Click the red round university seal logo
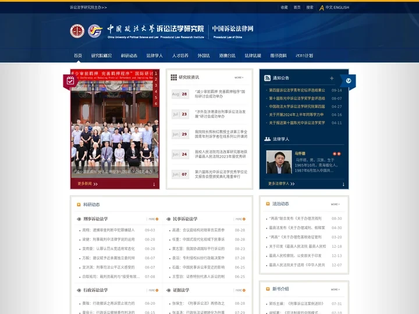 [x=77, y=31]
